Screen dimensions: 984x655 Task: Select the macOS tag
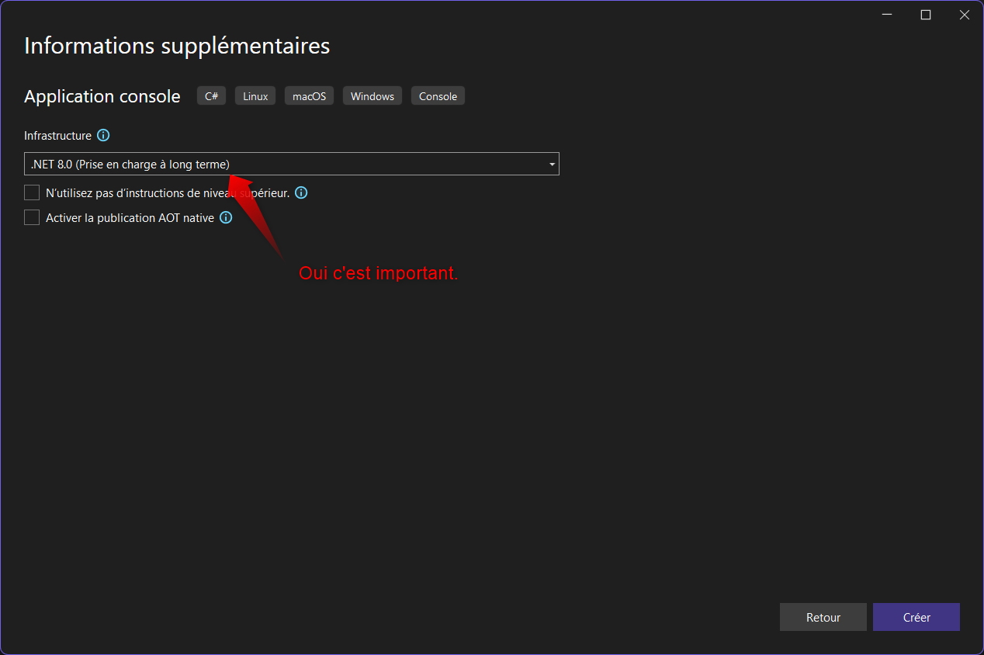click(x=309, y=96)
